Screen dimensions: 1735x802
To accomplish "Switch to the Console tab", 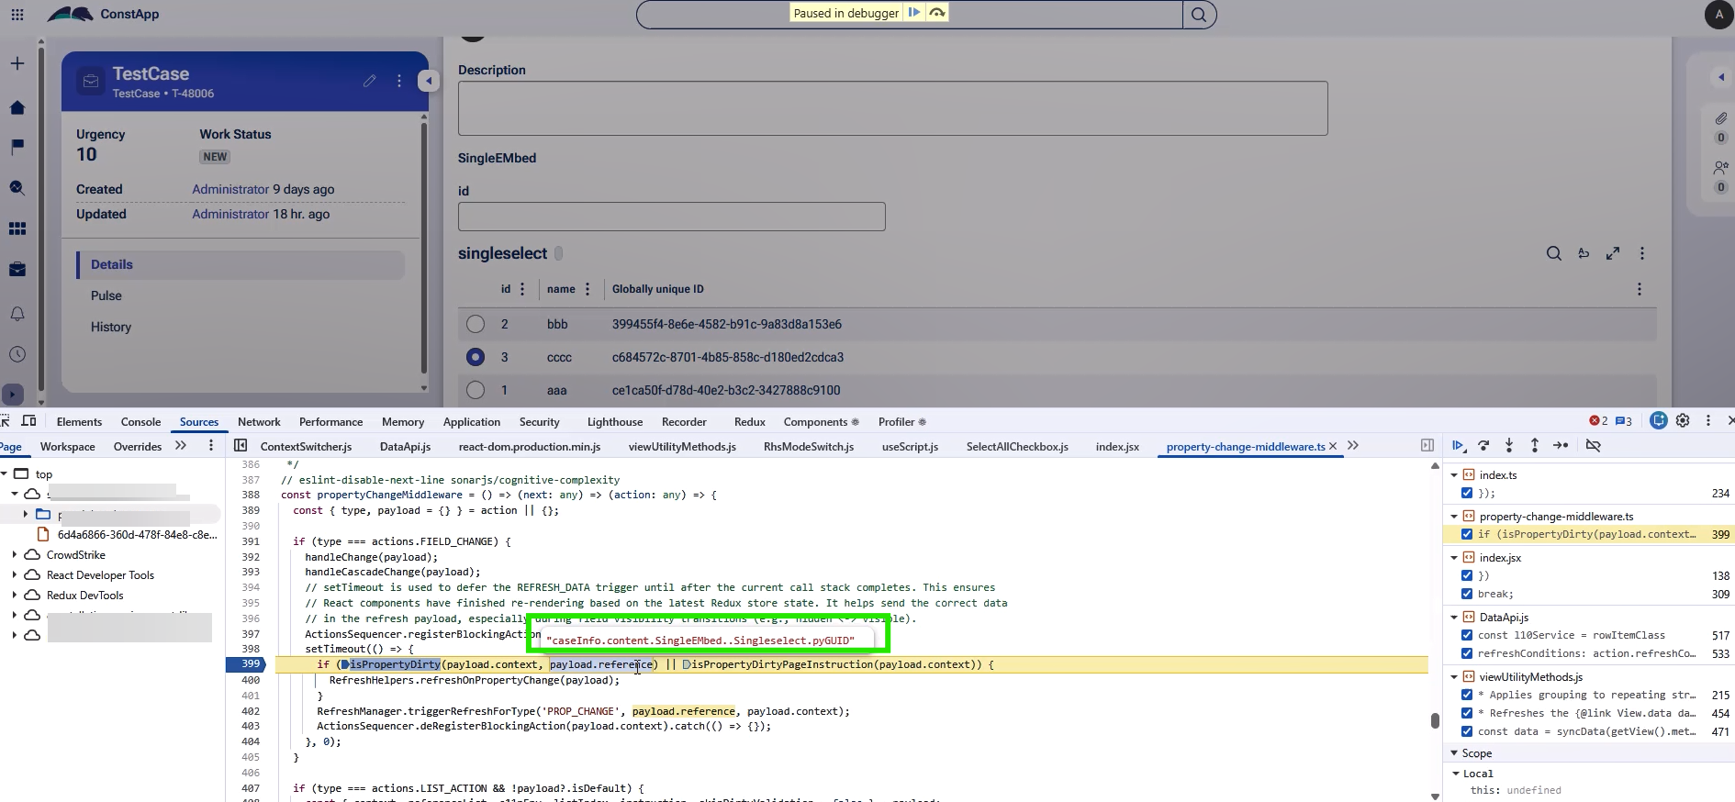I will coord(140,422).
